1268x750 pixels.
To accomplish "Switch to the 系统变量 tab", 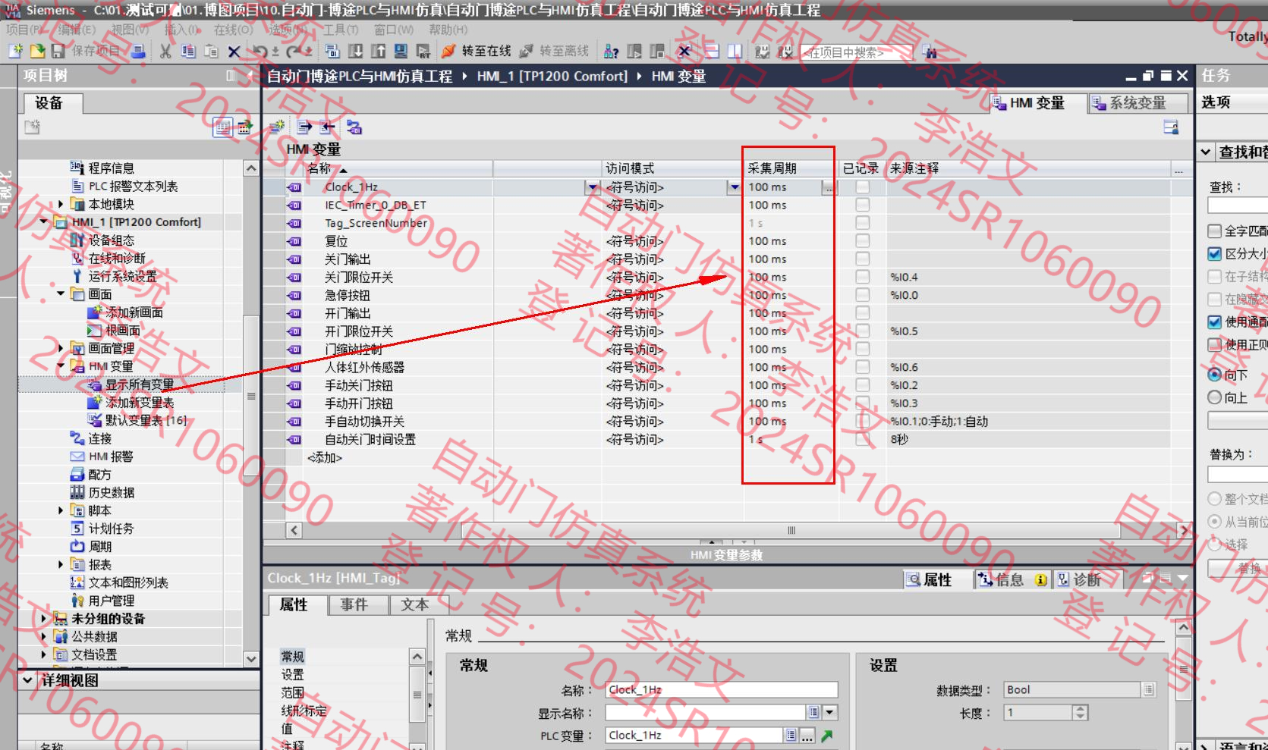I will (1137, 103).
